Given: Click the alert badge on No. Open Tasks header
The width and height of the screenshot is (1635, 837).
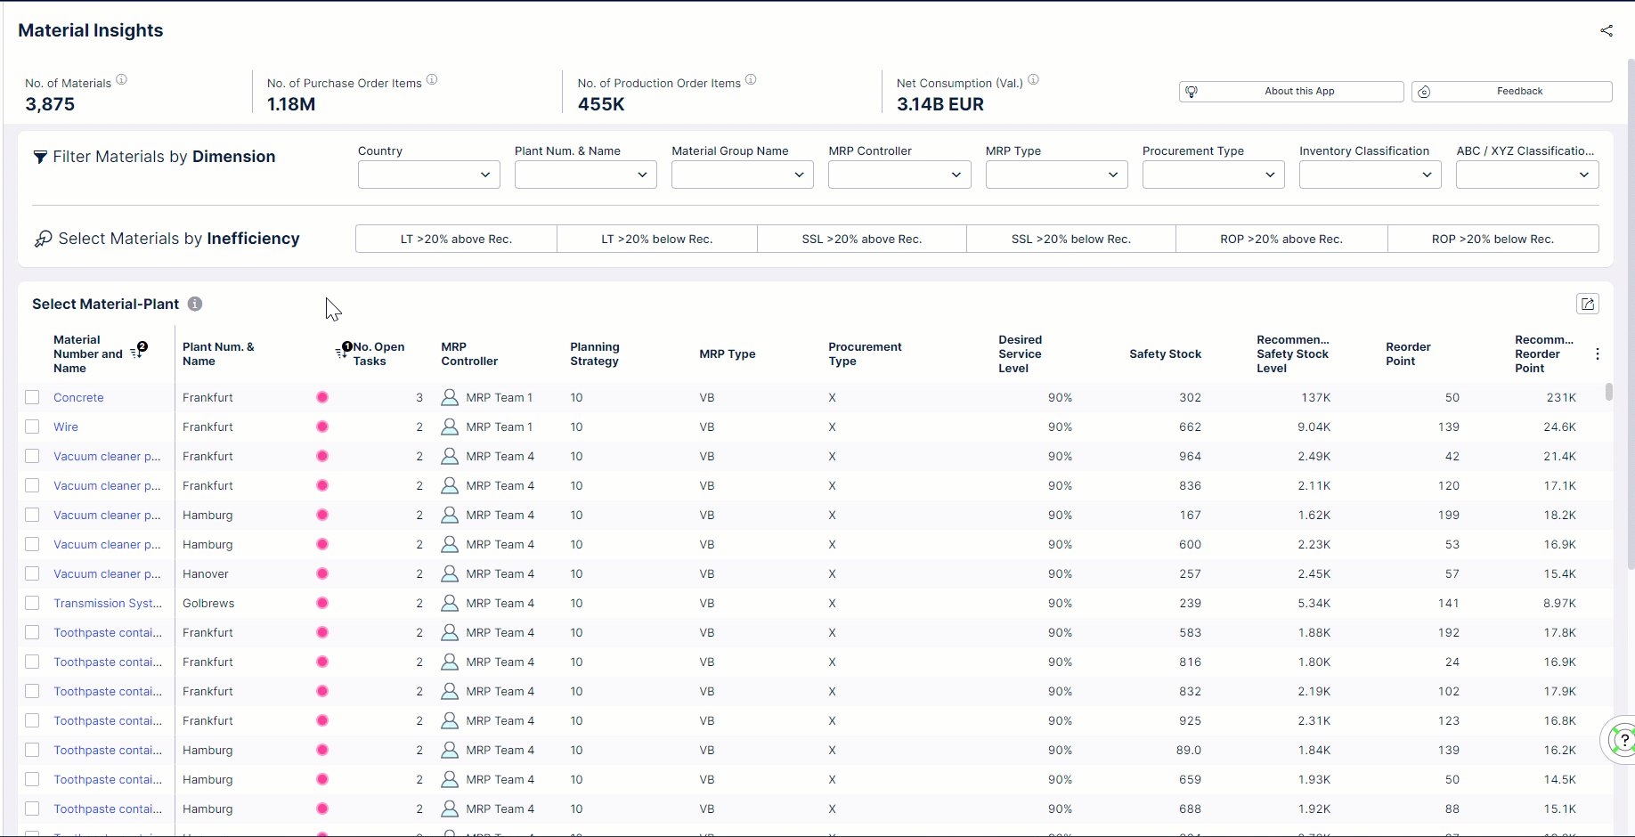Looking at the screenshot, I should 346,345.
